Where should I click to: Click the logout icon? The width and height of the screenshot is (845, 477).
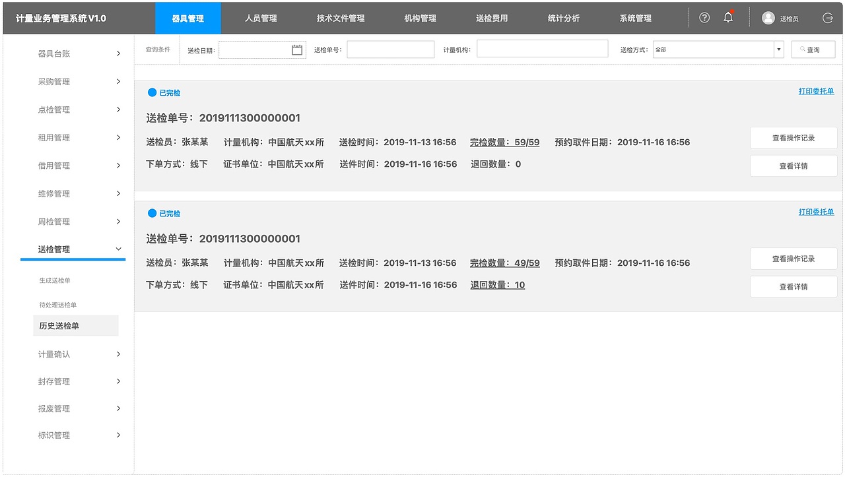828,18
